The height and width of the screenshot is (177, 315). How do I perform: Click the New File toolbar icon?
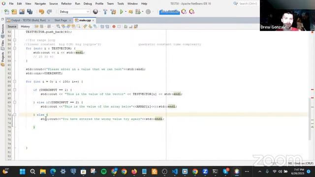[x=6, y=12]
